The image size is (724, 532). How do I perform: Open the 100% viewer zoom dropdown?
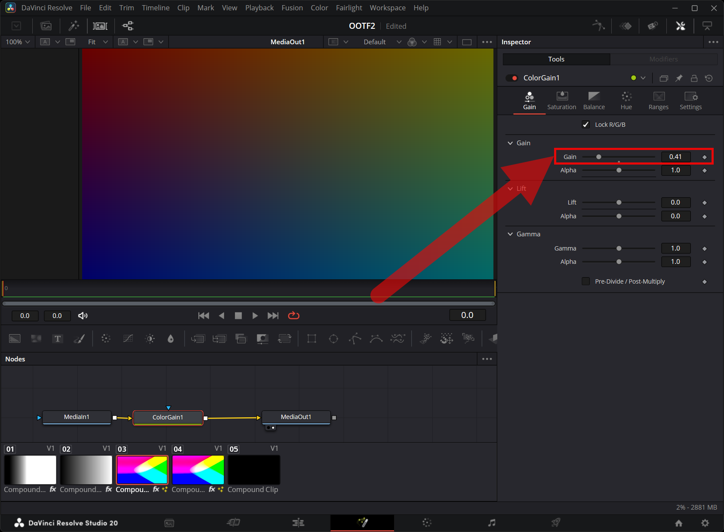pyautogui.click(x=18, y=42)
